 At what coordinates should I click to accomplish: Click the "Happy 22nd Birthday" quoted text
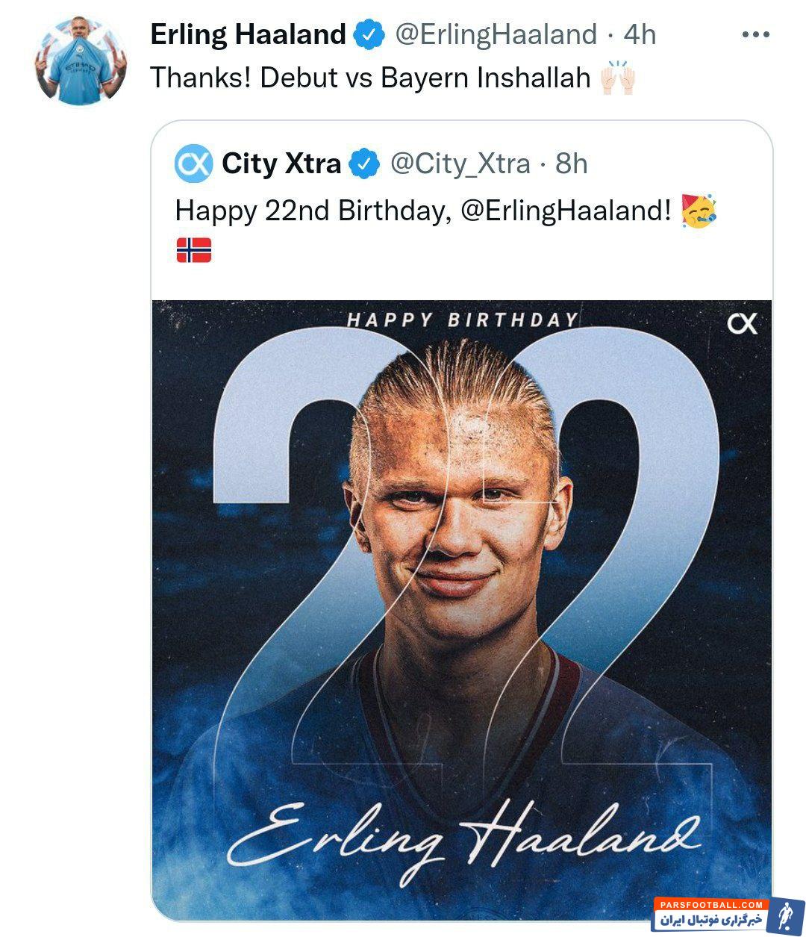(x=313, y=211)
